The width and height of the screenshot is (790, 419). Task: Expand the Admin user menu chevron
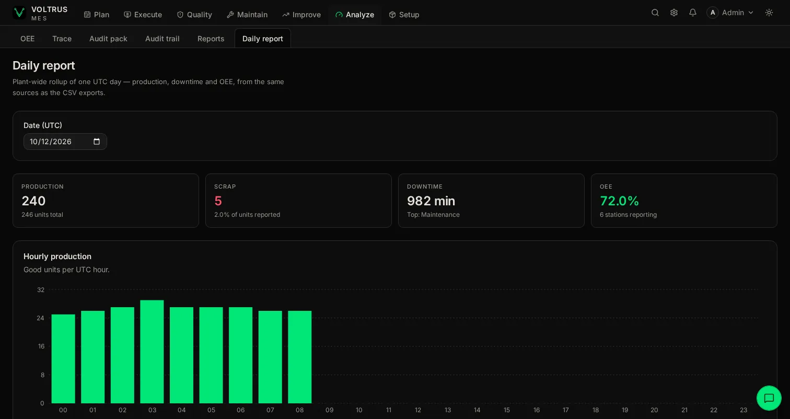[751, 13]
